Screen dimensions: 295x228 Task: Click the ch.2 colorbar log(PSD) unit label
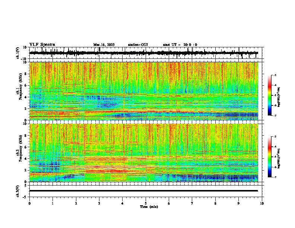click(x=279, y=158)
